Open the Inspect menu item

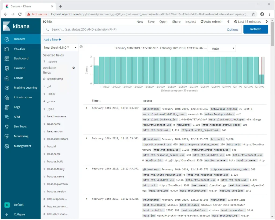(x=190, y=22)
